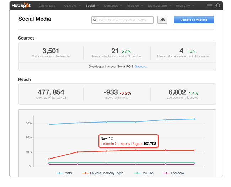Click the user profile avatar icon
Viewport: 231px width, 187px height.
pos(218,6)
